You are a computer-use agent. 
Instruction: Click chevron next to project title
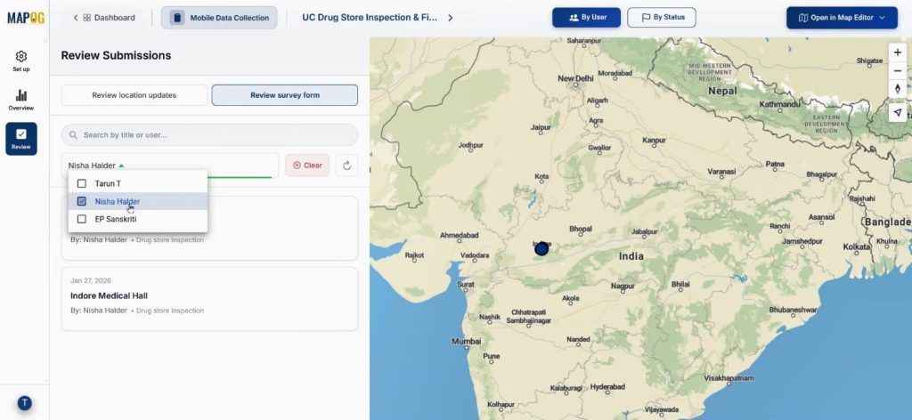tap(450, 18)
